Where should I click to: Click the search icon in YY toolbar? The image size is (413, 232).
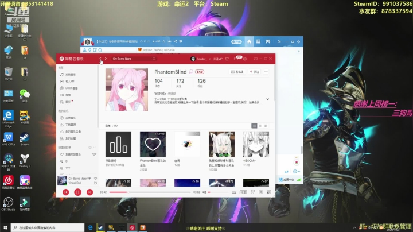click(x=100, y=50)
